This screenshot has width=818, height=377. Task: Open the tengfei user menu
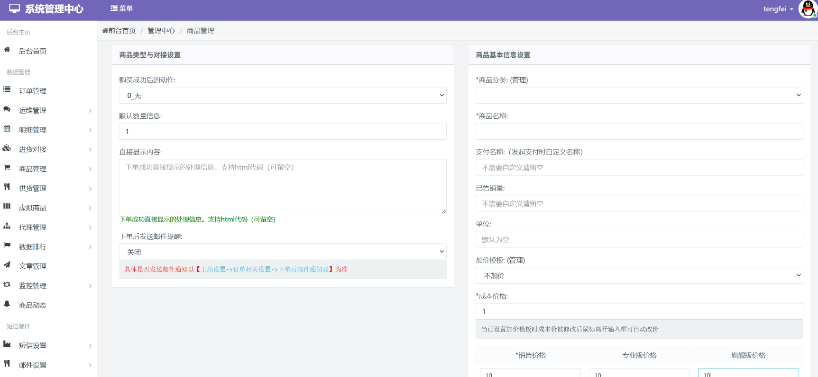[778, 9]
